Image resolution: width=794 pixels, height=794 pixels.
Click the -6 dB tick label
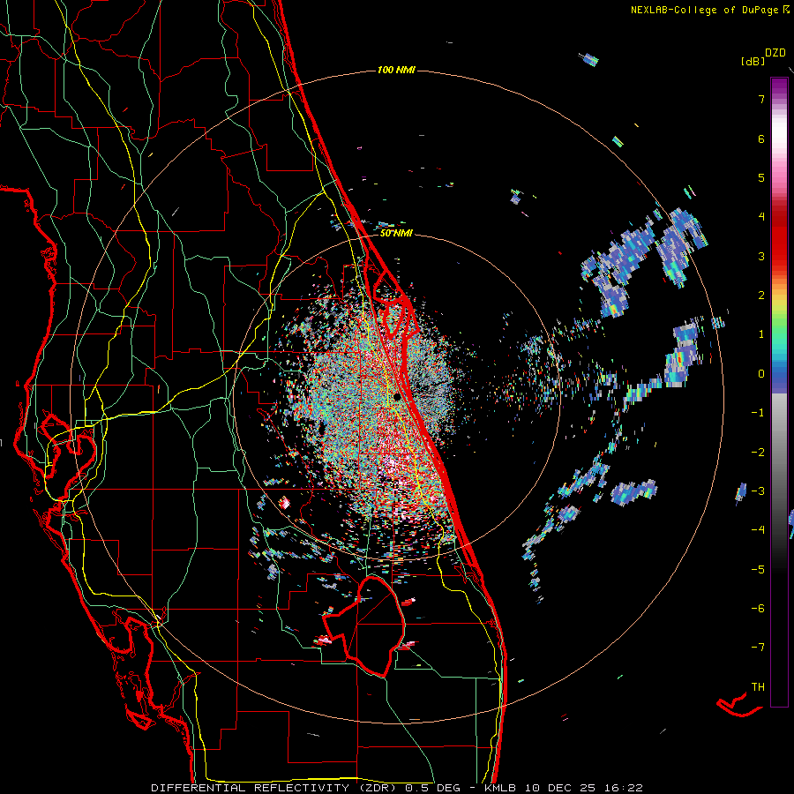[758, 608]
